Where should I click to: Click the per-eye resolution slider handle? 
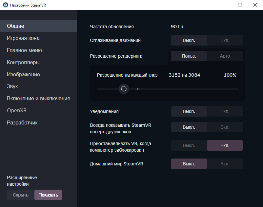(124, 89)
